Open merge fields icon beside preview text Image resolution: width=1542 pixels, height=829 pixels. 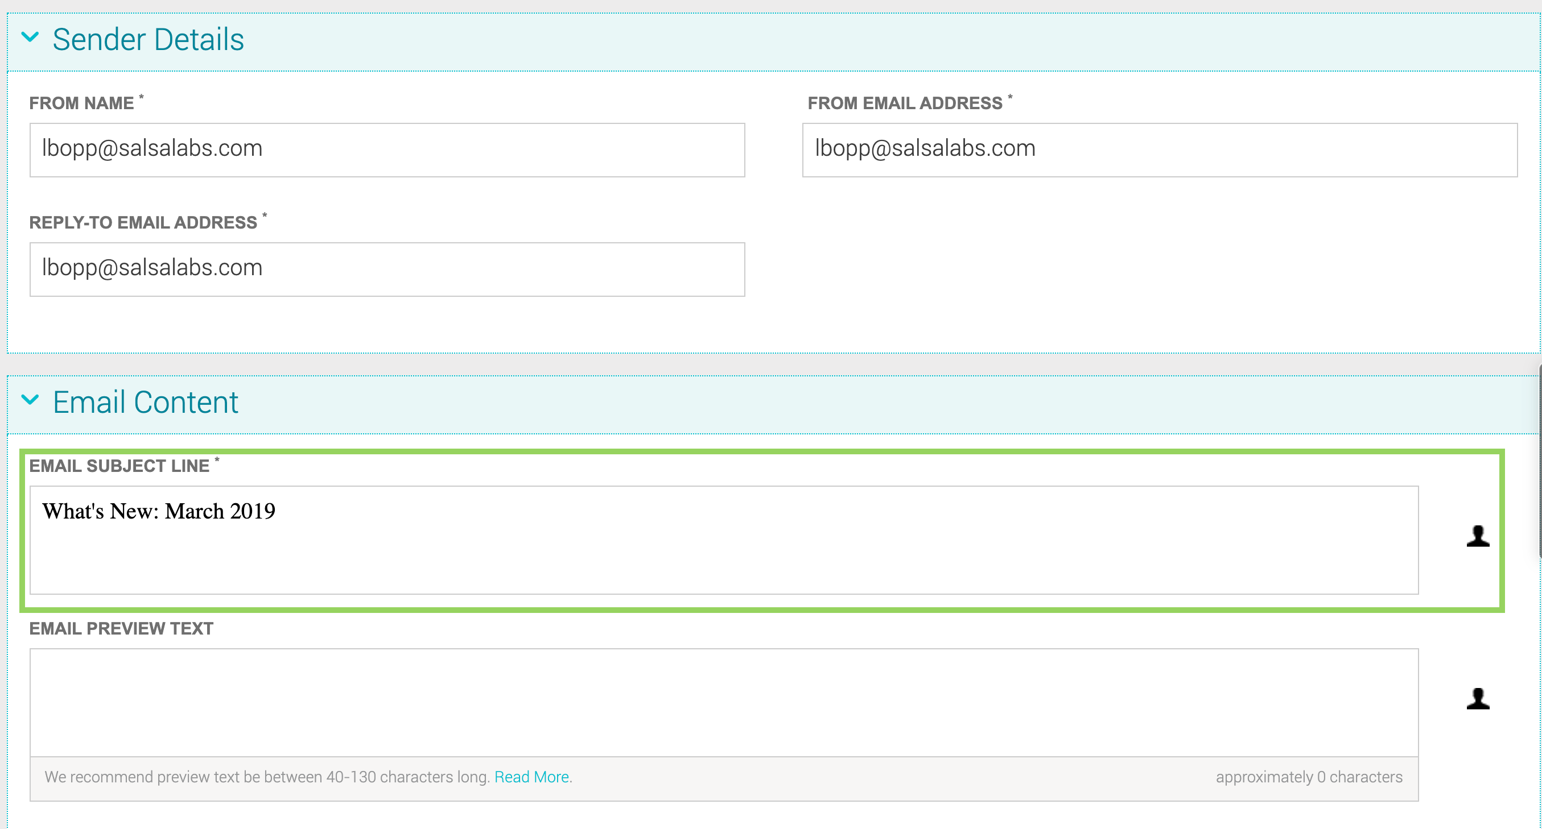(x=1477, y=699)
